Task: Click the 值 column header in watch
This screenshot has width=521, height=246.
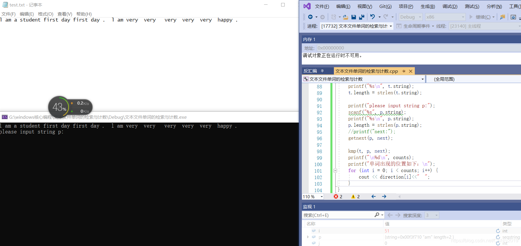Action: tap(387, 224)
